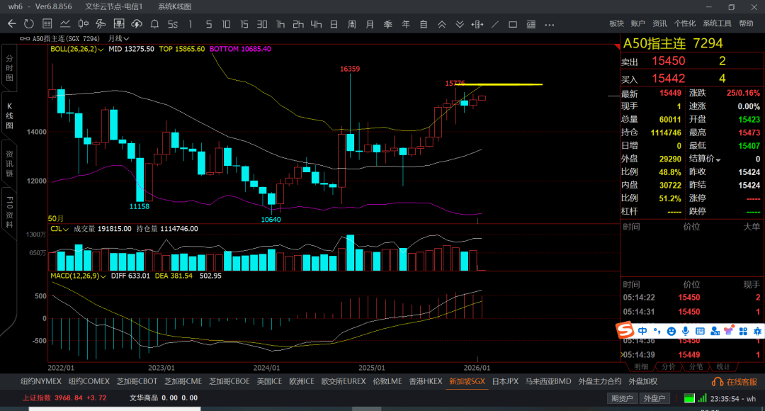Image resolution: width=765 pixels, height=411 pixels.
Task: Toggle Chinese input mode 中 icon
Action: 642,331
